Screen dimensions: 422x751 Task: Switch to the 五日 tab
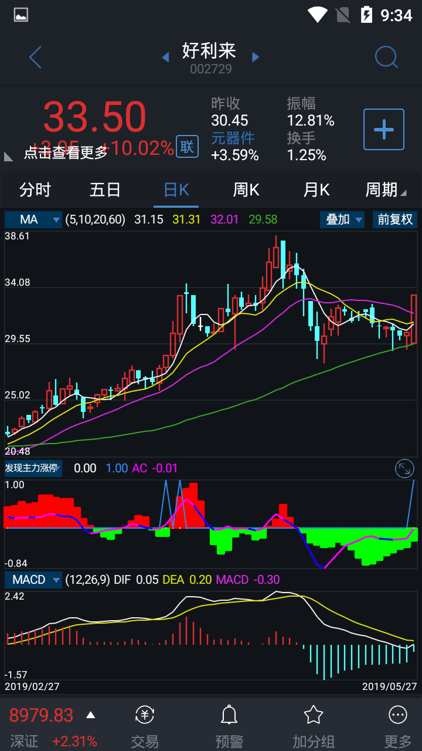point(105,190)
